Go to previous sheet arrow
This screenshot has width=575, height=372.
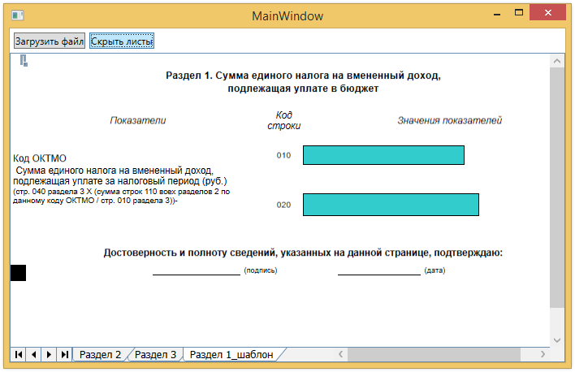pos(34,354)
